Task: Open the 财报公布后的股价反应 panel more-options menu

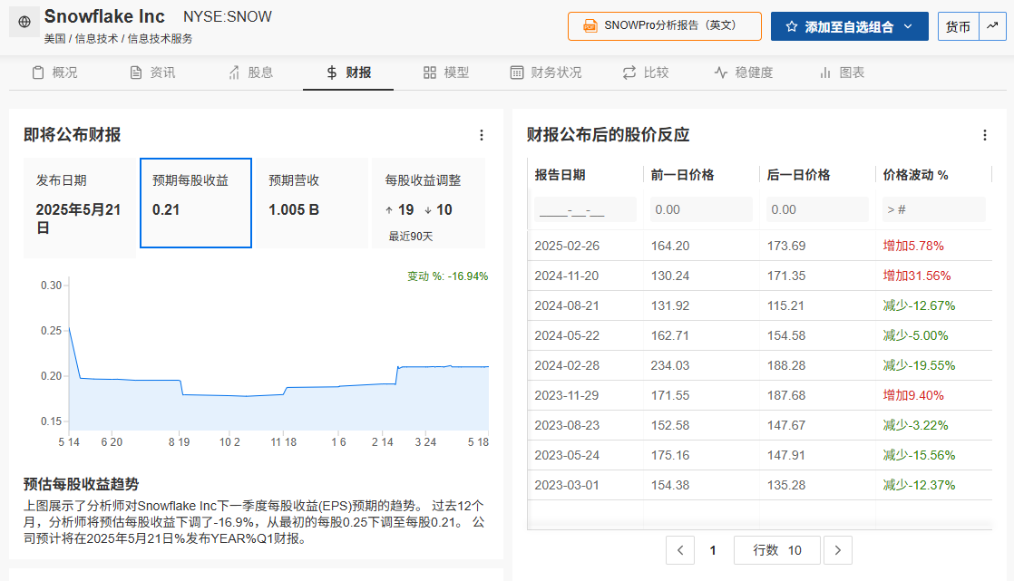Action: click(984, 135)
